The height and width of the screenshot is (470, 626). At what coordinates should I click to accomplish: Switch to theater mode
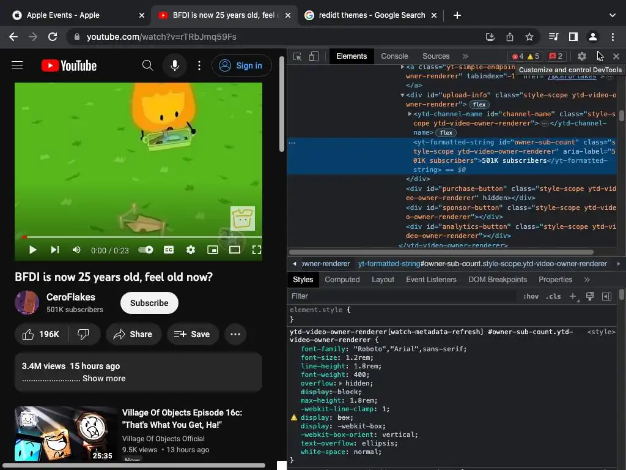point(235,250)
